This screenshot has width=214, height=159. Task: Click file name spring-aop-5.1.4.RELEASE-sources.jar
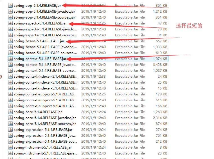(x=44, y=17)
